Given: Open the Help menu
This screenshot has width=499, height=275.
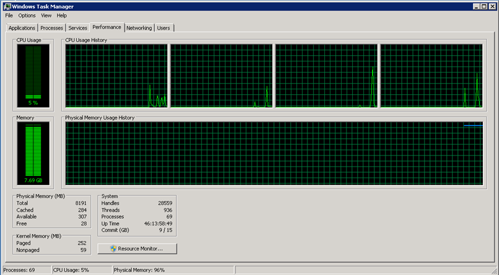Looking at the screenshot, I should tap(62, 15).
